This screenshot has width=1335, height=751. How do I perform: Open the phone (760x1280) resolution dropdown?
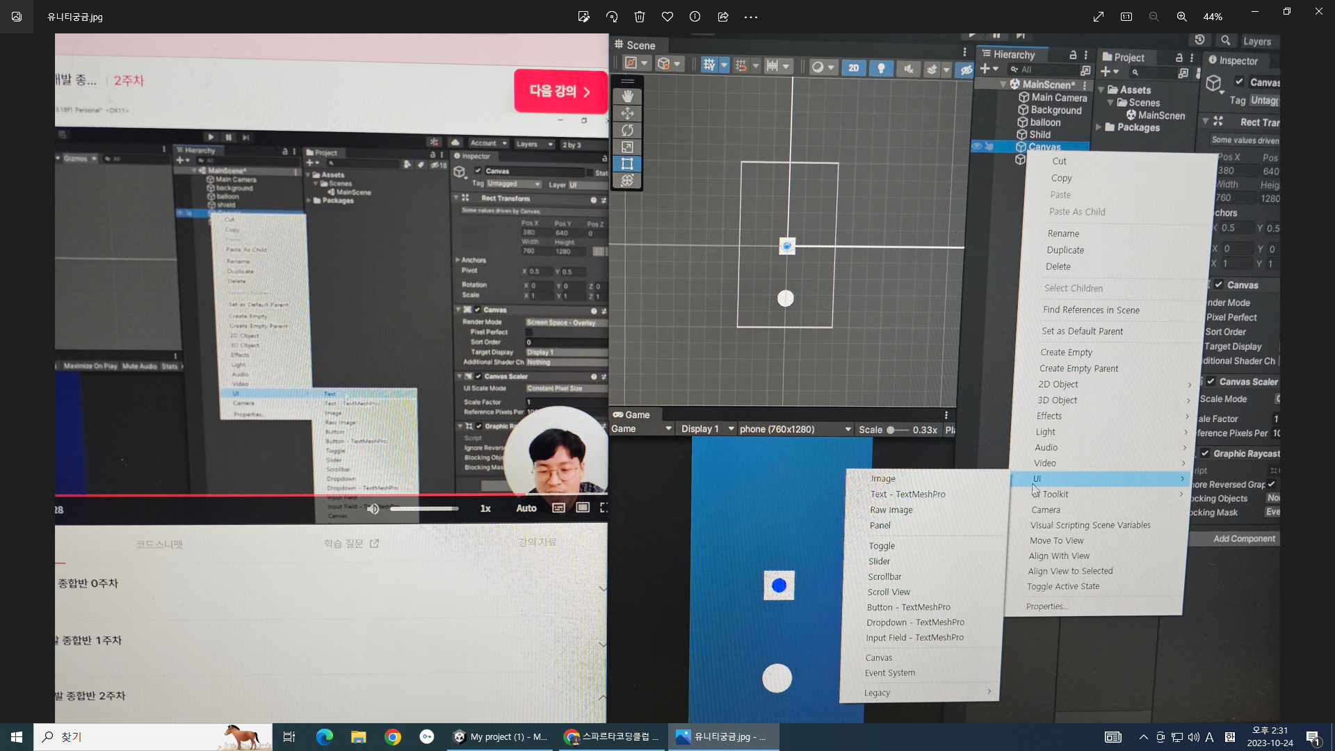coord(795,429)
